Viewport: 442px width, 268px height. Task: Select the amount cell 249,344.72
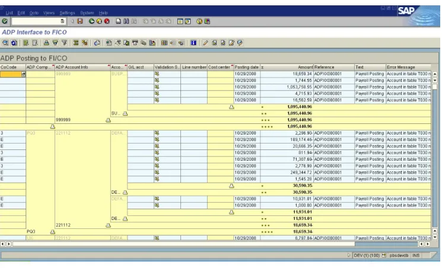[287, 173]
